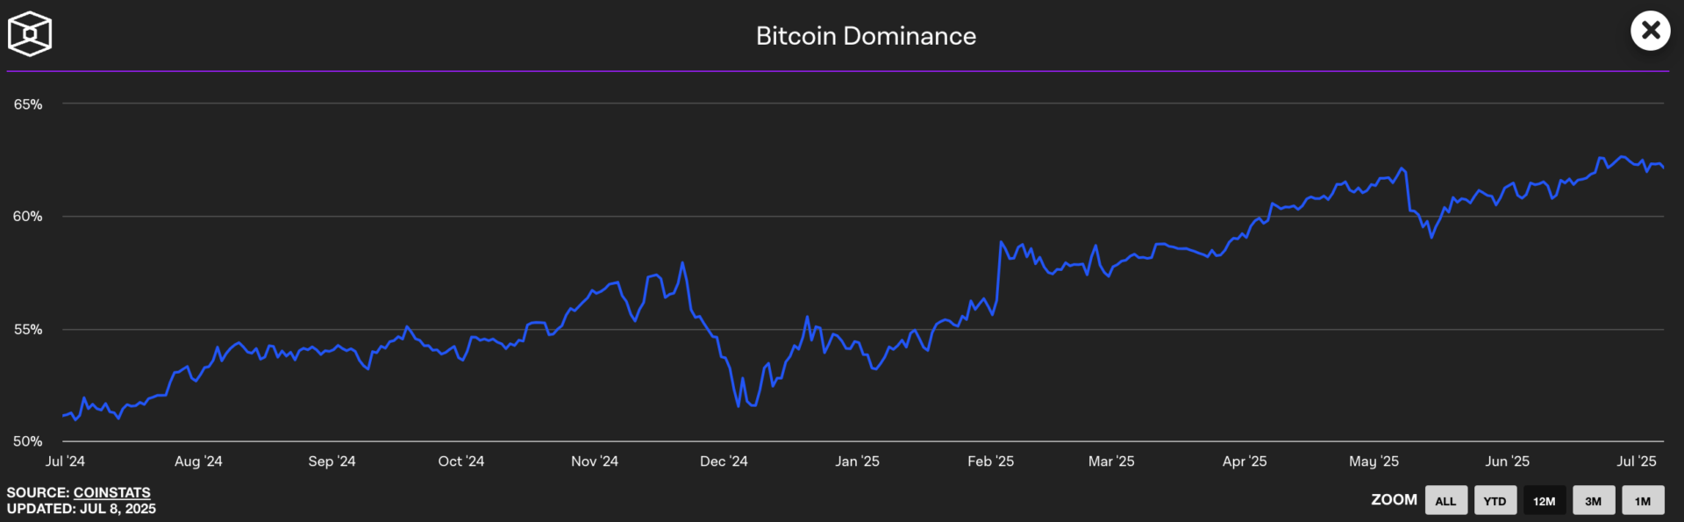This screenshot has width=1684, height=522.
Task: Click the 55% y-axis label
Action: [28, 330]
